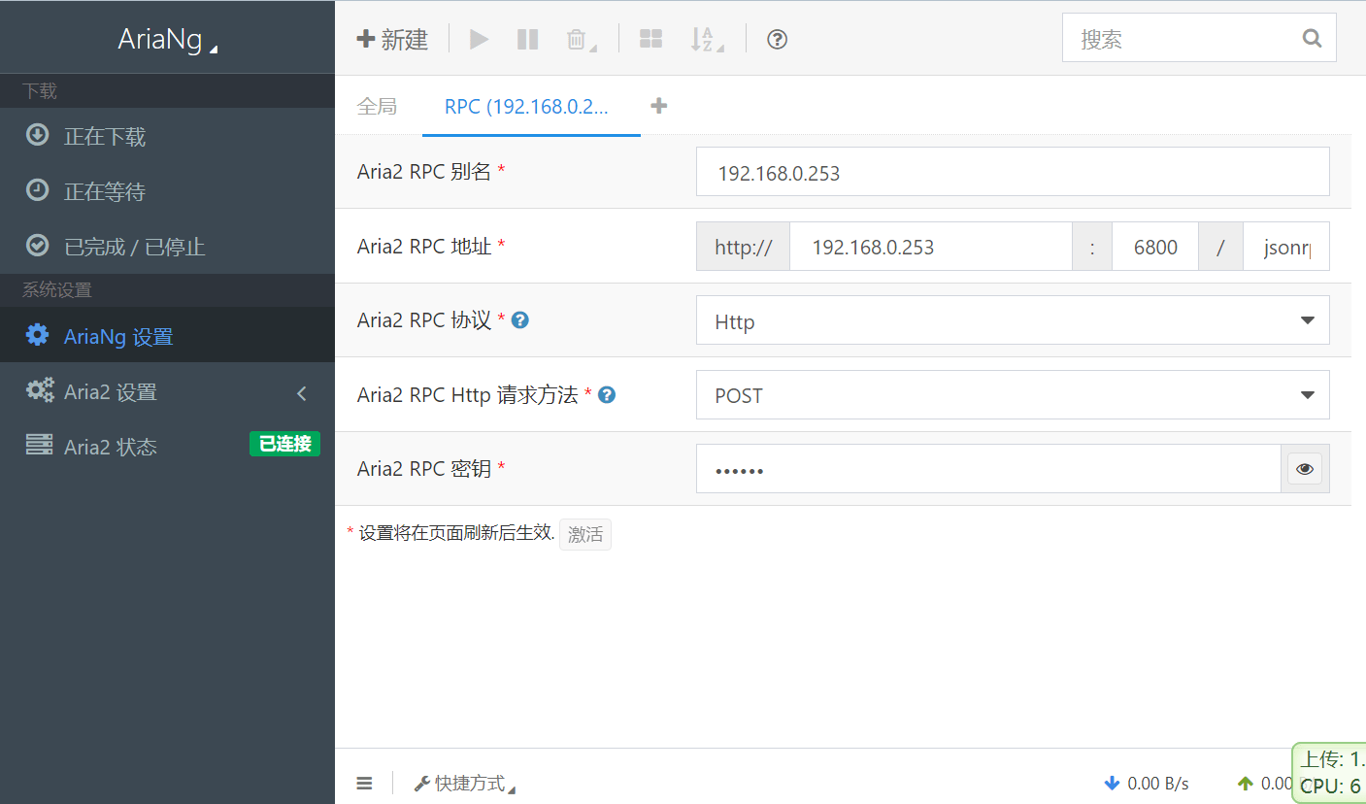The image size is (1366, 804).
Task: Click the green upload speed arrow
Action: click(x=1246, y=783)
